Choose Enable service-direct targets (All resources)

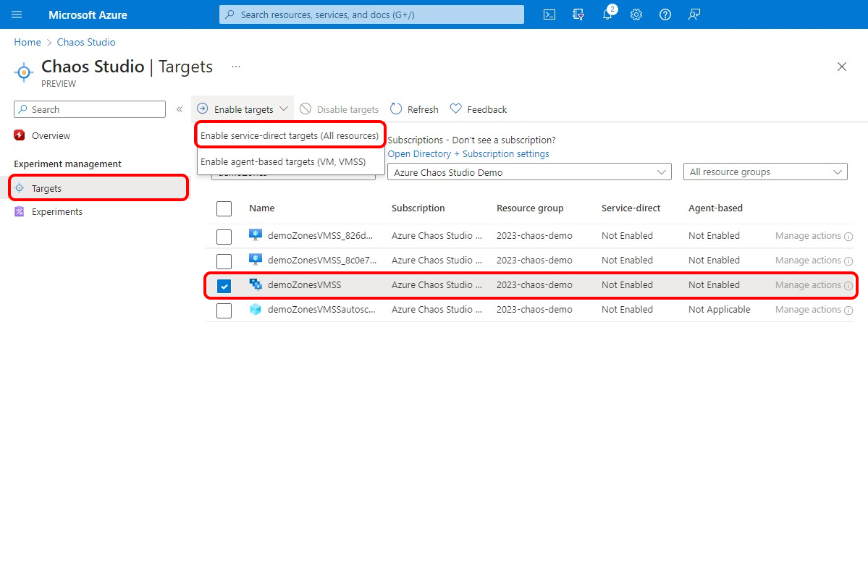coord(290,135)
